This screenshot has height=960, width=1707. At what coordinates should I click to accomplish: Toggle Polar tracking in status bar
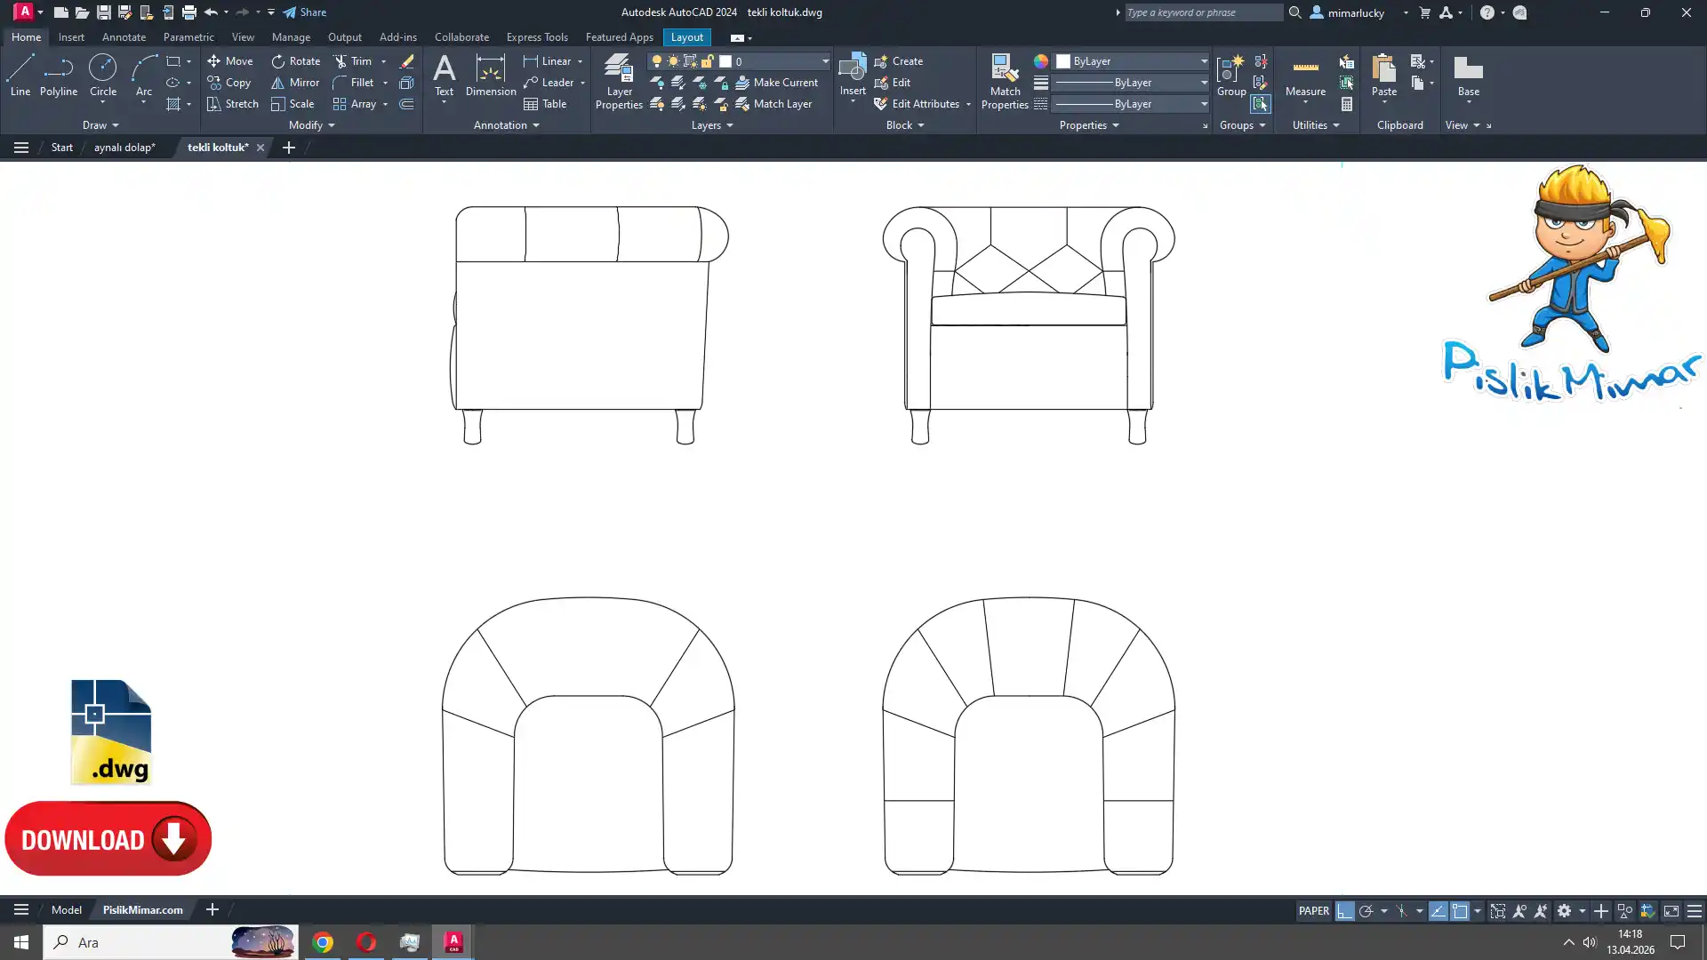(1366, 911)
